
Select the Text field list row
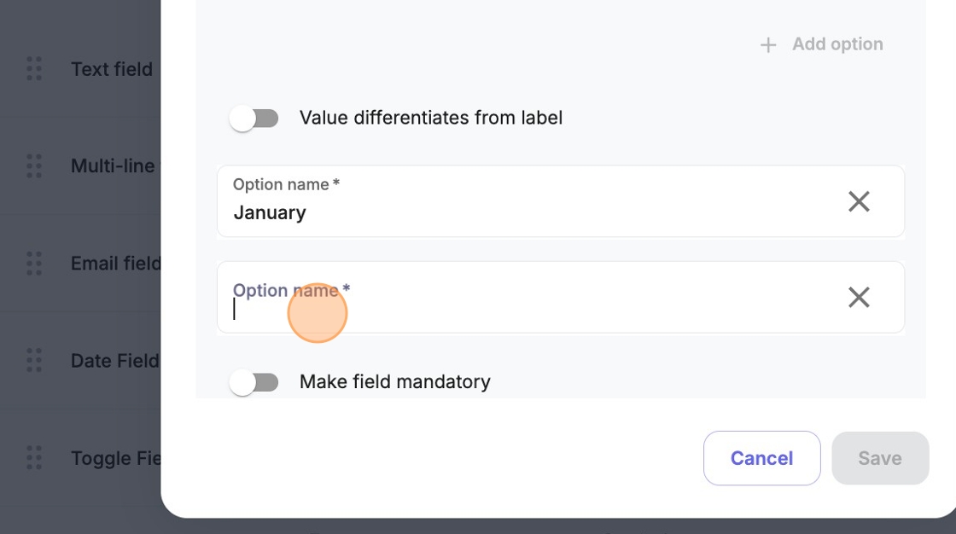(111, 69)
